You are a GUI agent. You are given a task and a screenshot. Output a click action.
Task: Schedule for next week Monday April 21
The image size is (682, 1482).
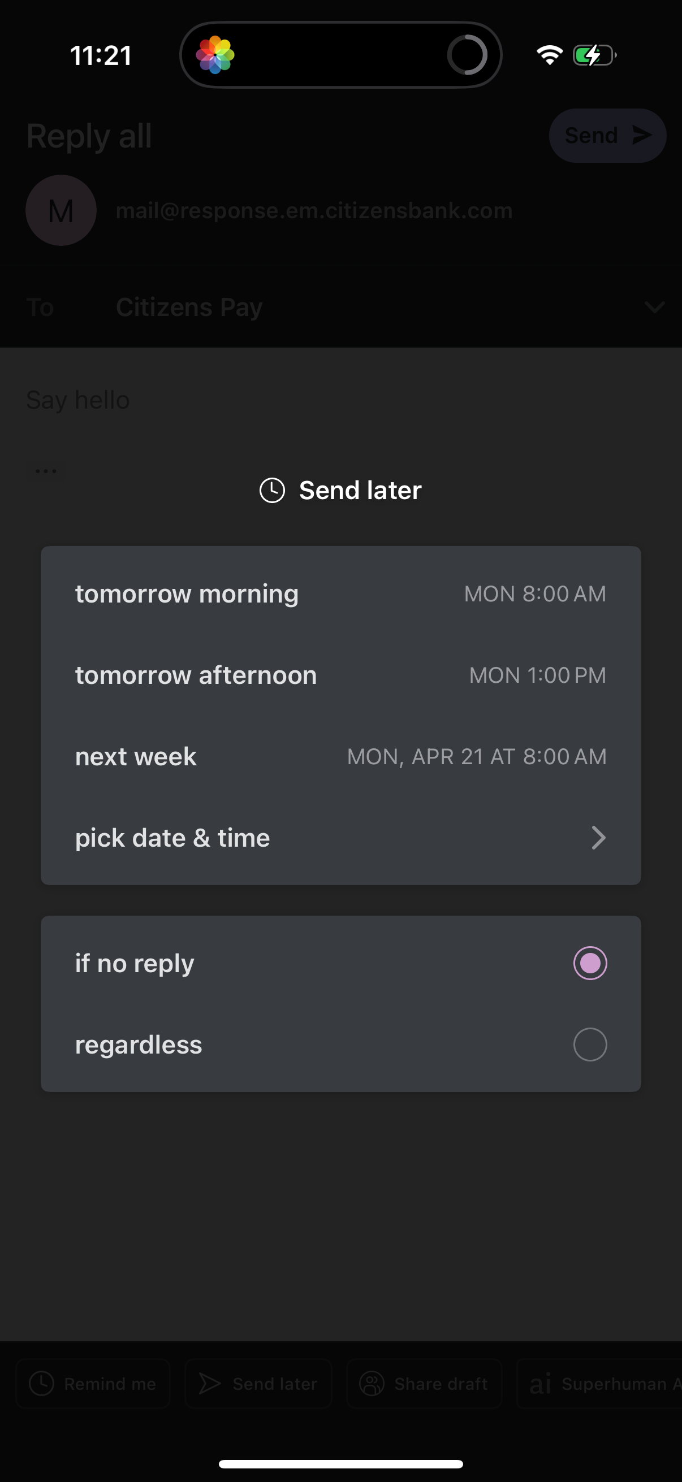[340, 756]
